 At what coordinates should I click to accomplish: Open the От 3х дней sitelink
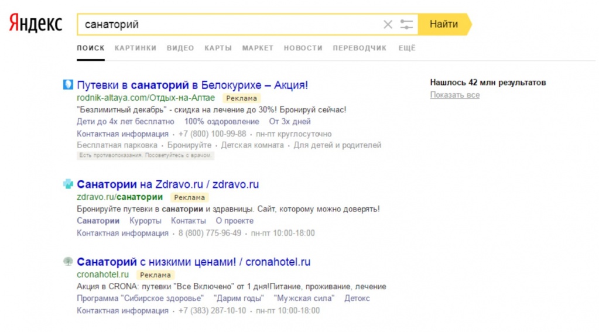(x=290, y=121)
